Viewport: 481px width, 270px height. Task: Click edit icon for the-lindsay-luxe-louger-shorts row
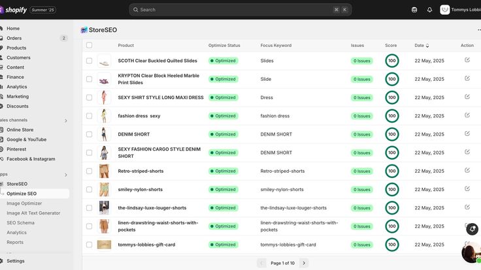(467, 207)
